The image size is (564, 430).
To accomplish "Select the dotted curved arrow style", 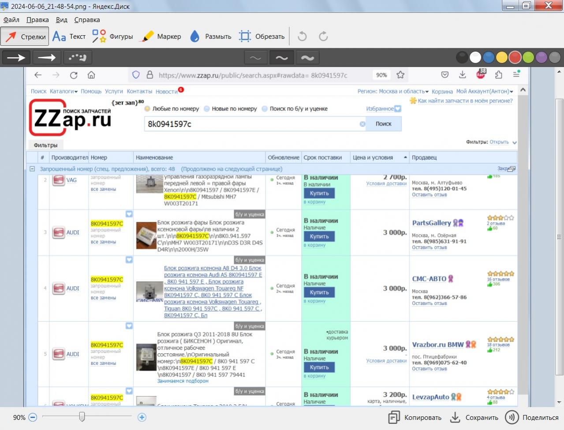I will [78, 57].
